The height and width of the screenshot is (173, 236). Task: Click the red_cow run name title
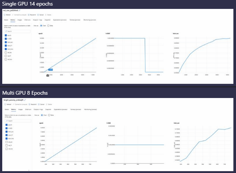[x=10, y=10]
